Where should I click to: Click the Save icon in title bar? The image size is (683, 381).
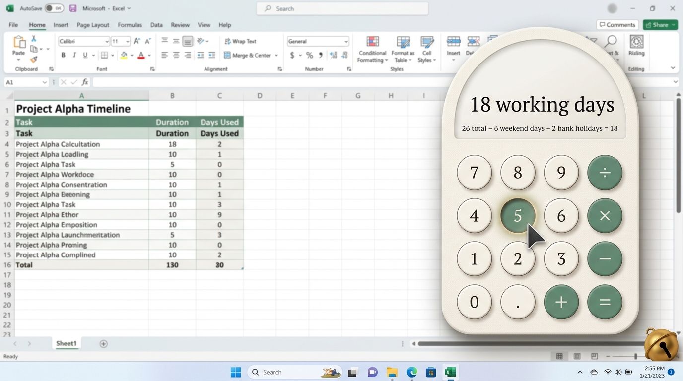(x=73, y=8)
